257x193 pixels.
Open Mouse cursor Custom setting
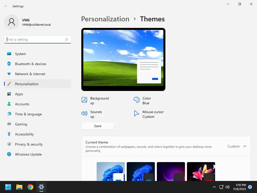click(x=149, y=114)
